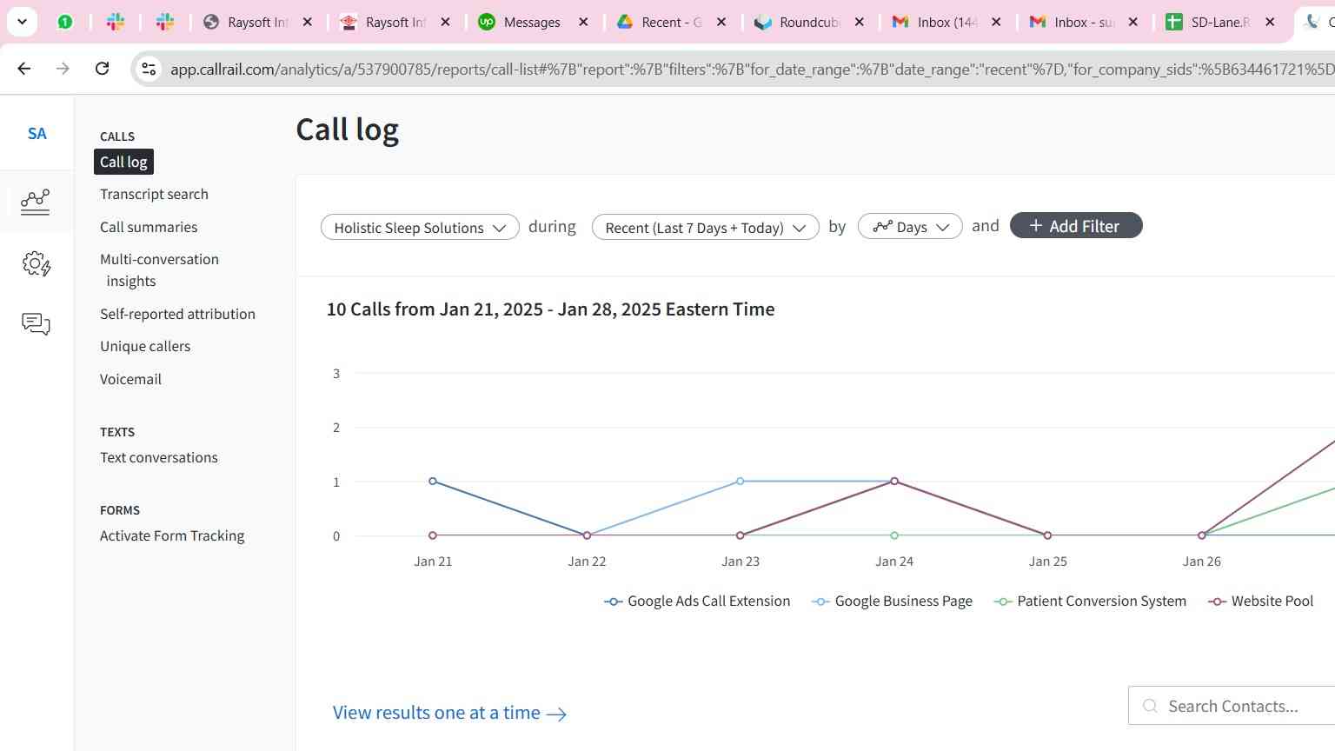Image resolution: width=1335 pixels, height=751 pixels.
Task: Expand Holistic Sleep Solutions company dropdown
Action: 420,227
